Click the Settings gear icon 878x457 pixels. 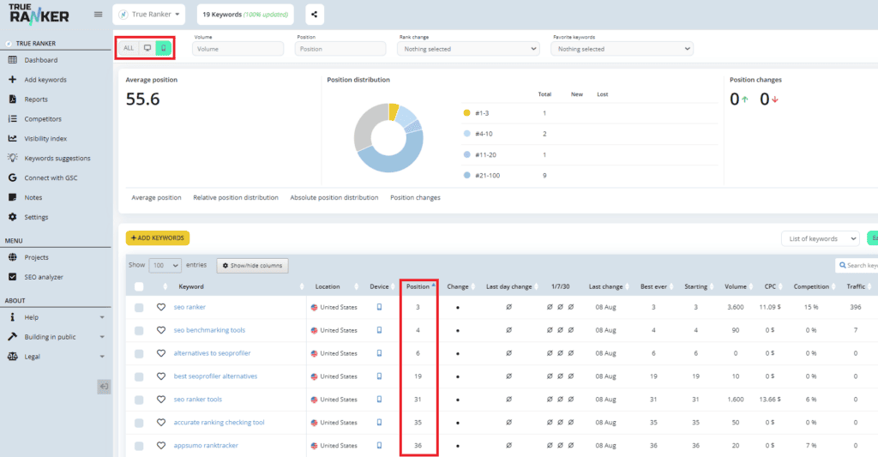pos(12,217)
